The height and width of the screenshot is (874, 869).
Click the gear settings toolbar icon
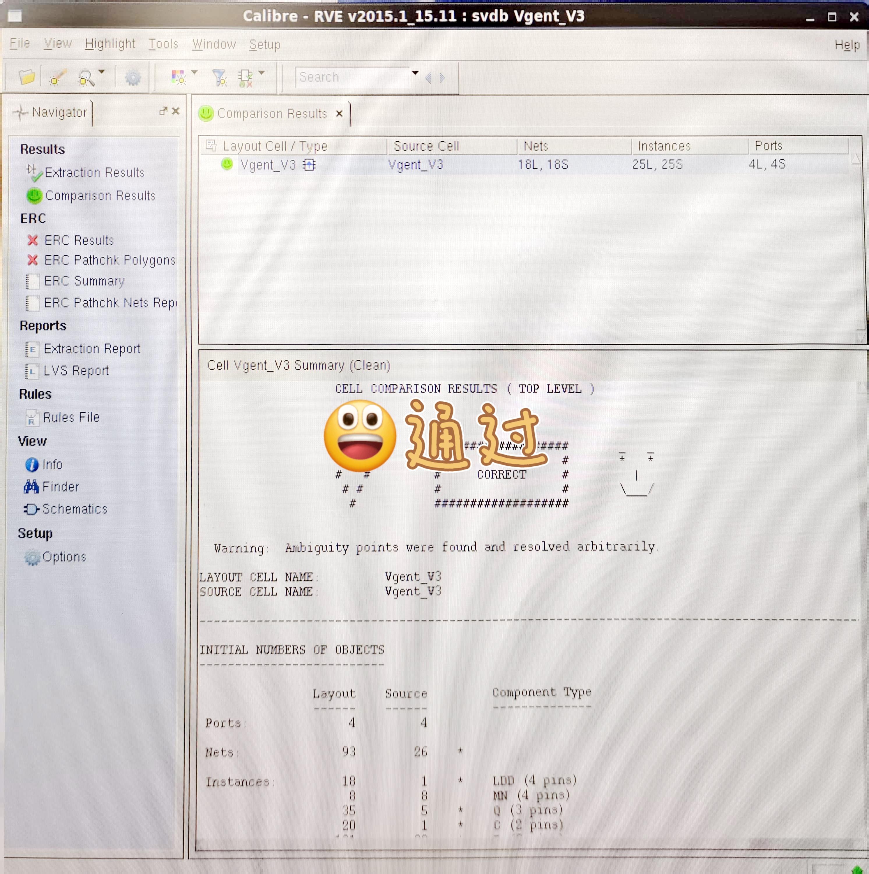[133, 78]
